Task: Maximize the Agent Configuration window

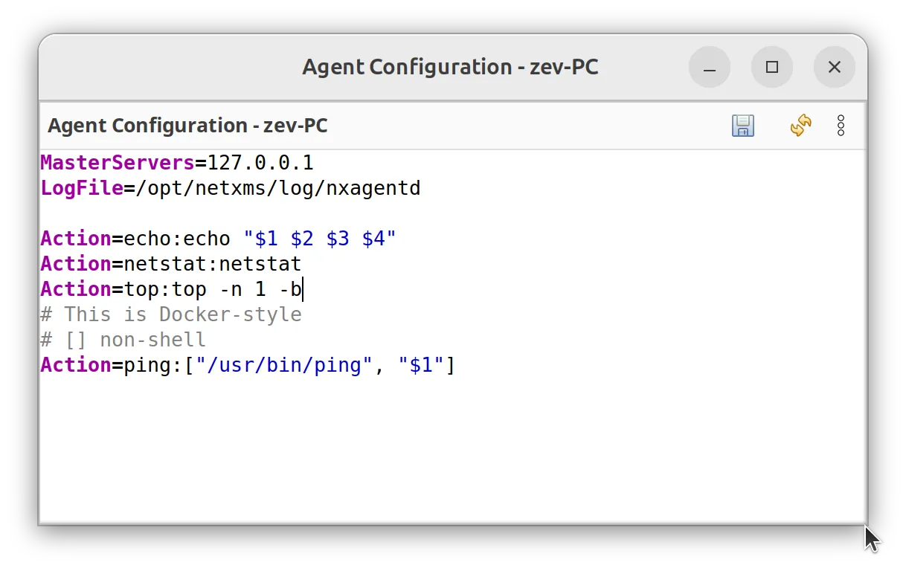Action: (x=772, y=67)
